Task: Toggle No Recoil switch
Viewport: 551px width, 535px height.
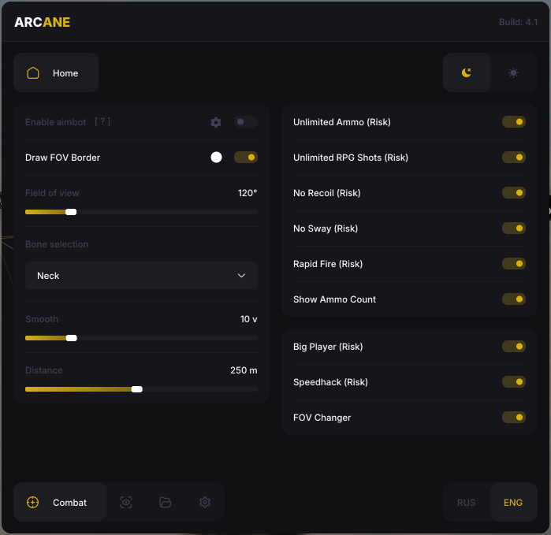Action: [x=514, y=193]
